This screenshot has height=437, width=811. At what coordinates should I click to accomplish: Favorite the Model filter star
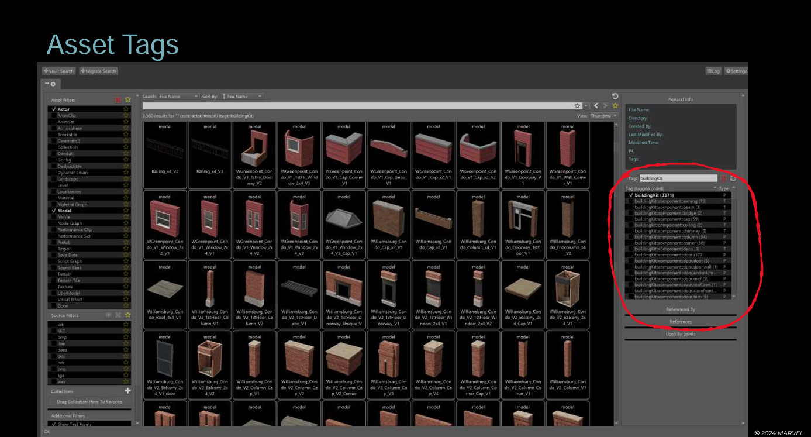tap(126, 211)
